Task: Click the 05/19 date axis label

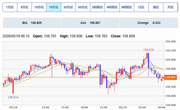Action: (123, 107)
